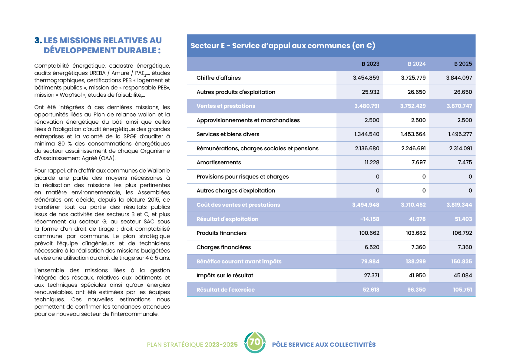Select the 105.751 'Résultat de l'exercice' value for 2025

(x=462, y=290)
